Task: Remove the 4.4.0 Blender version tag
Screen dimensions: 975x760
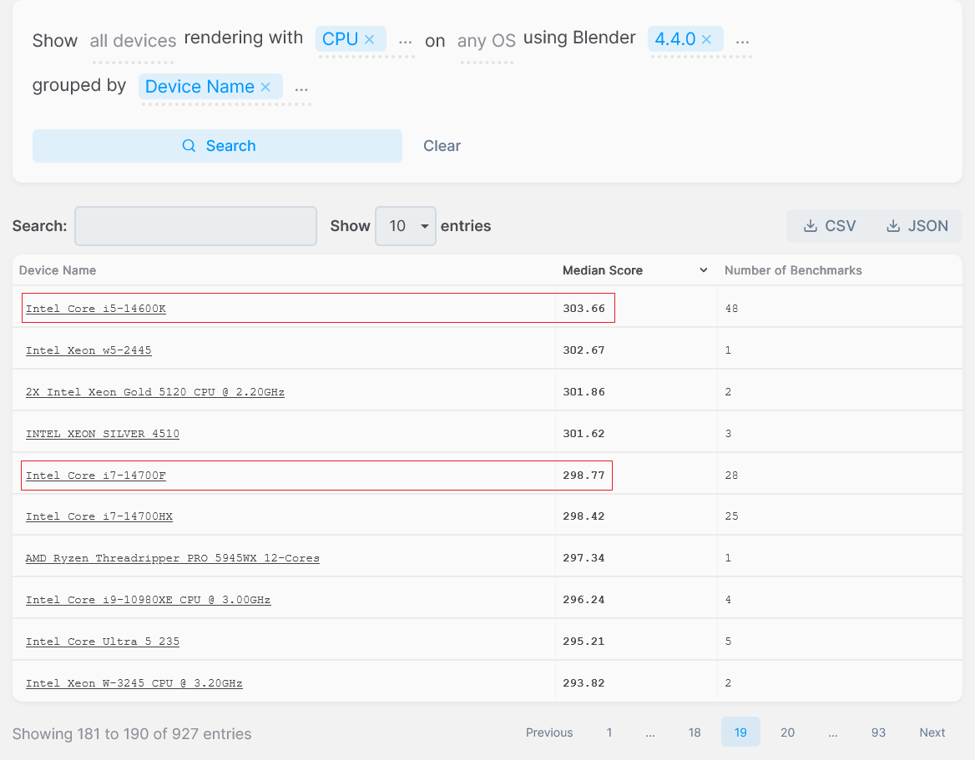Action: 706,39
